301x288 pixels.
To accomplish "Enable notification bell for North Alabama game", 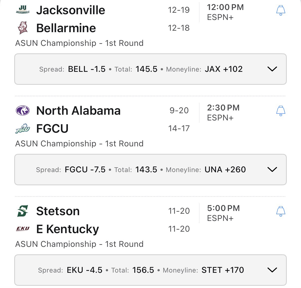I will click(x=281, y=111).
